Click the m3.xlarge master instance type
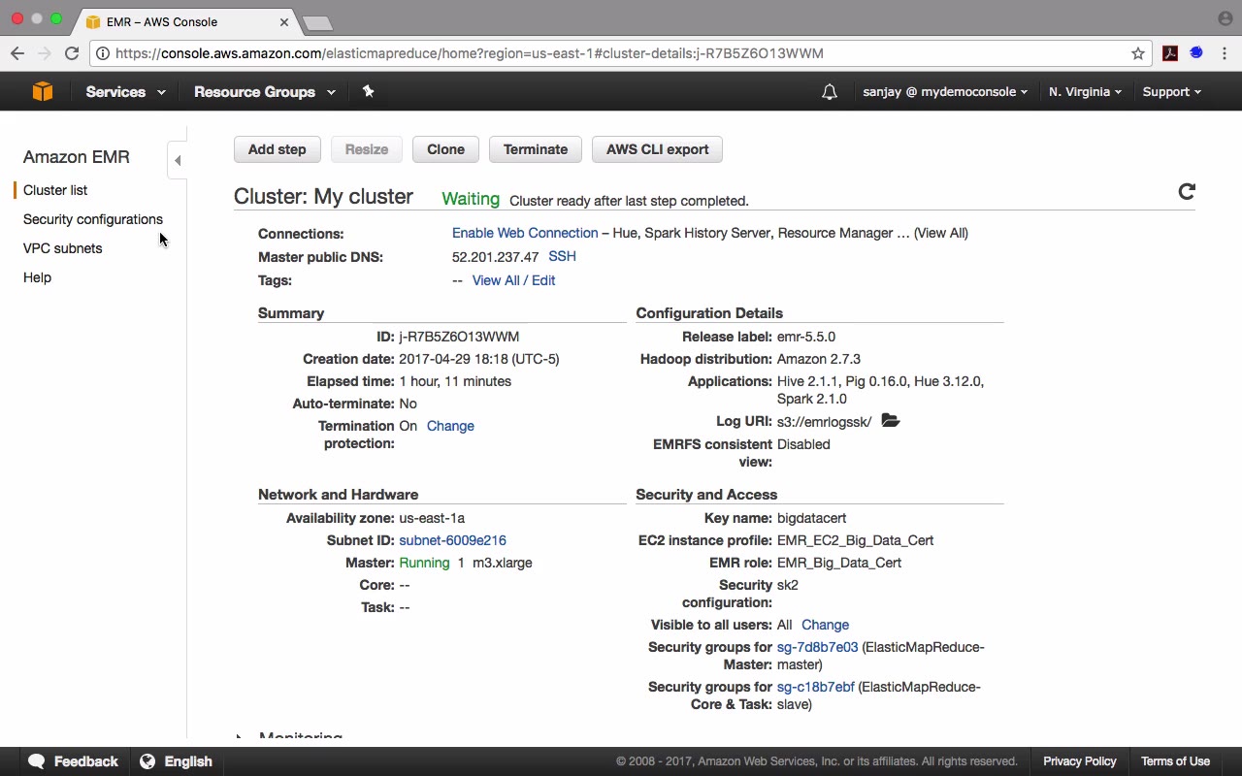Screen dimensions: 1242x776 pos(503,563)
